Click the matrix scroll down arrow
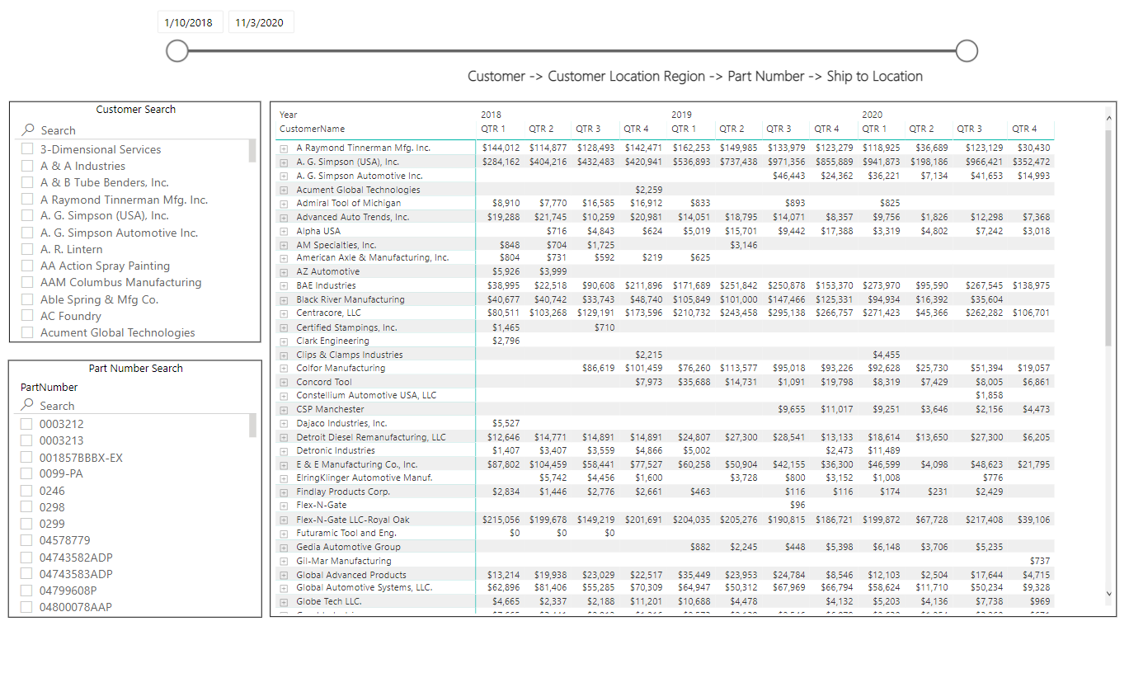This screenshot has height=673, width=1129. tap(1108, 593)
